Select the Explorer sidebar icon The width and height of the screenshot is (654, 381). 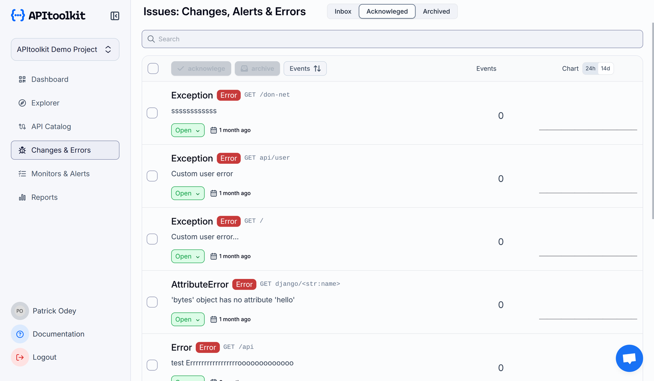tap(22, 103)
